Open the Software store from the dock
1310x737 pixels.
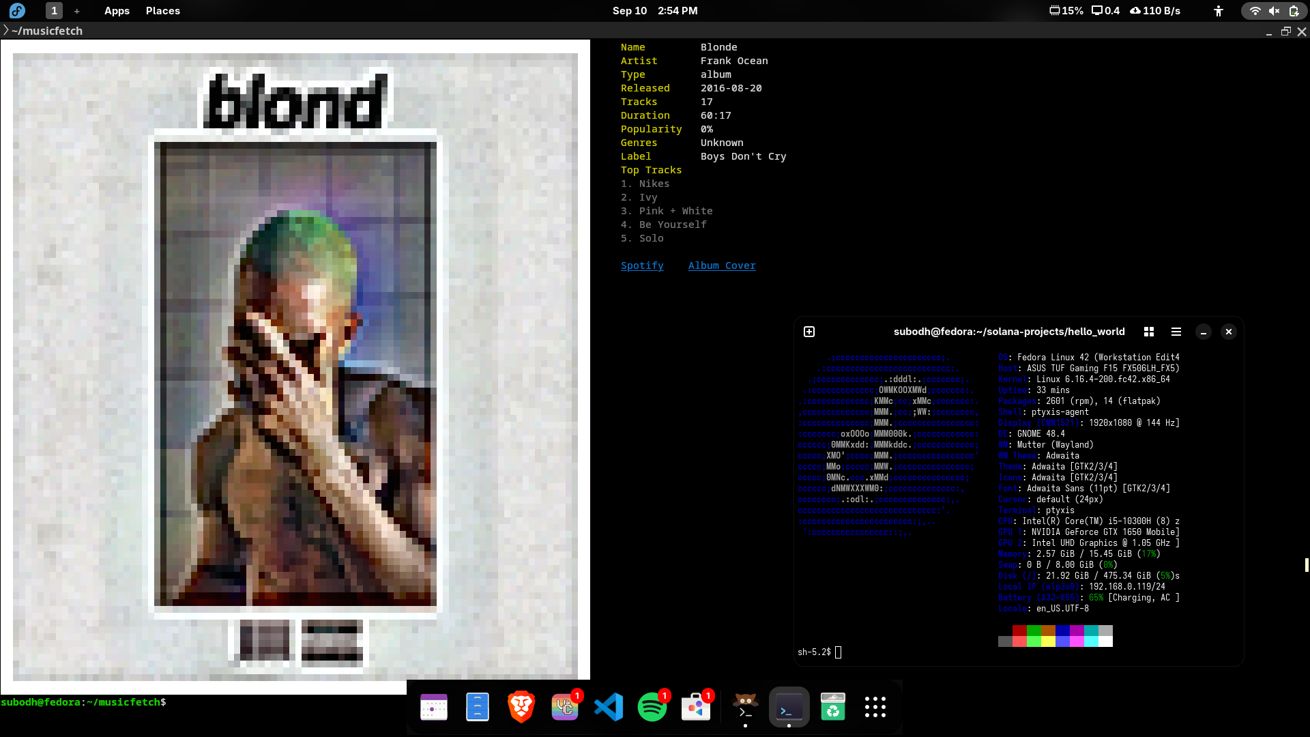click(x=696, y=707)
